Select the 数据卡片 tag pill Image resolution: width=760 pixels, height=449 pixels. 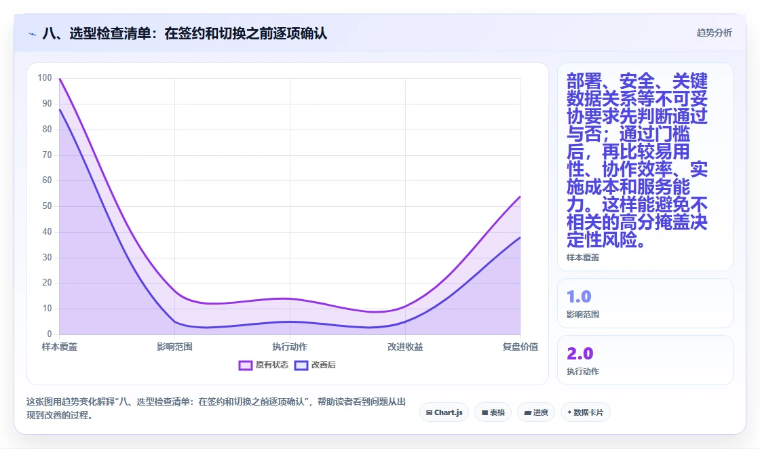586,412
